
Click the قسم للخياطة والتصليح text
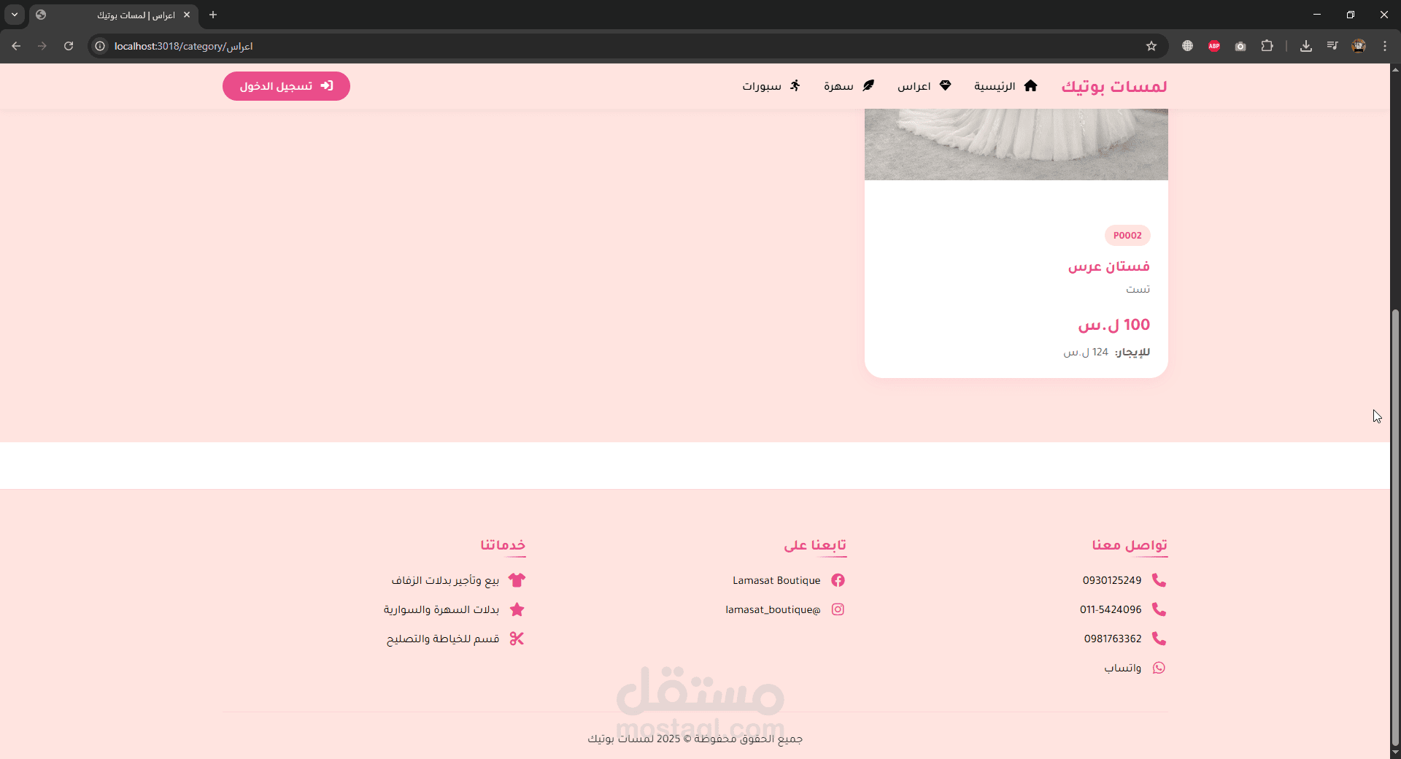pos(443,639)
